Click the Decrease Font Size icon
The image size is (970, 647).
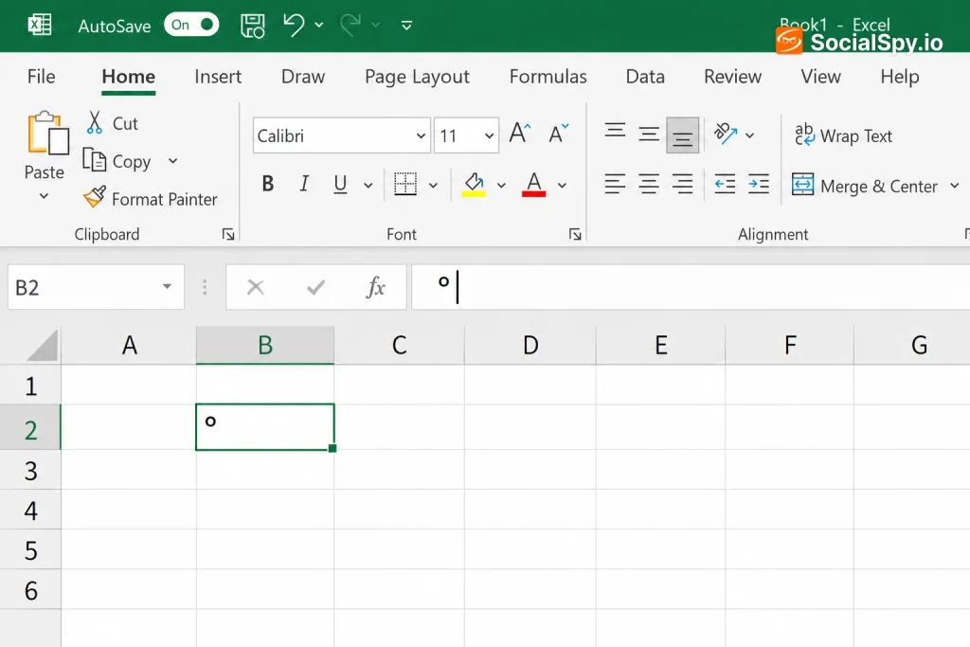pos(558,133)
